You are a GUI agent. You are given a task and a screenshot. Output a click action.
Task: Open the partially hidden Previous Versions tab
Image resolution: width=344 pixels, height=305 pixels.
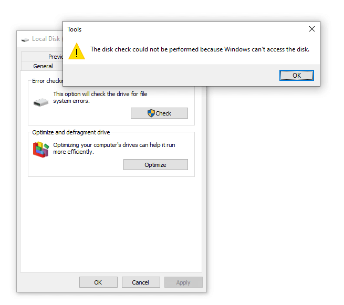click(55, 57)
